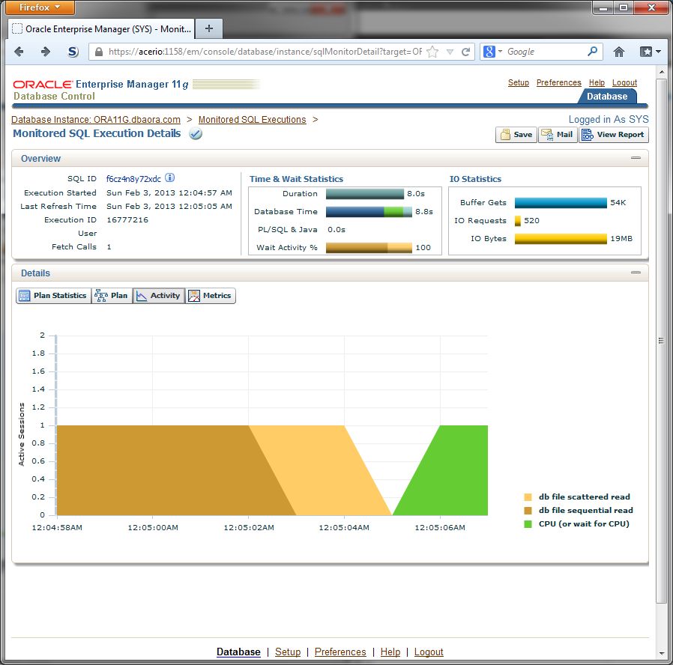Click the footer Logout link
673x665 pixels.
tap(429, 652)
